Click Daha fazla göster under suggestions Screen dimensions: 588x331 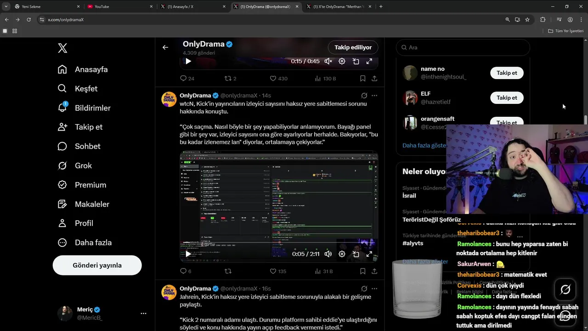[x=424, y=145]
